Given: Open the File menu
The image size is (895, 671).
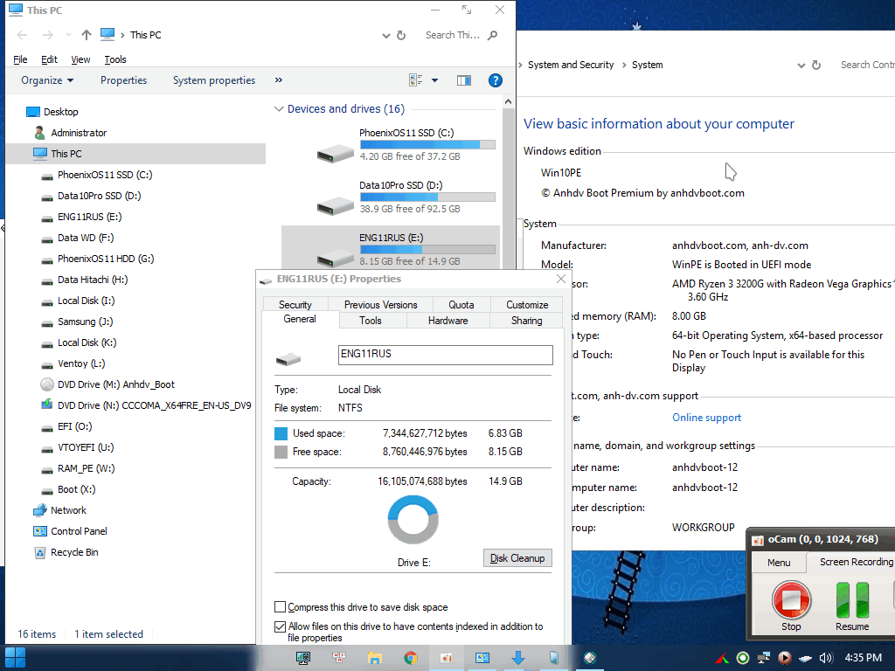Looking at the screenshot, I should 20,59.
